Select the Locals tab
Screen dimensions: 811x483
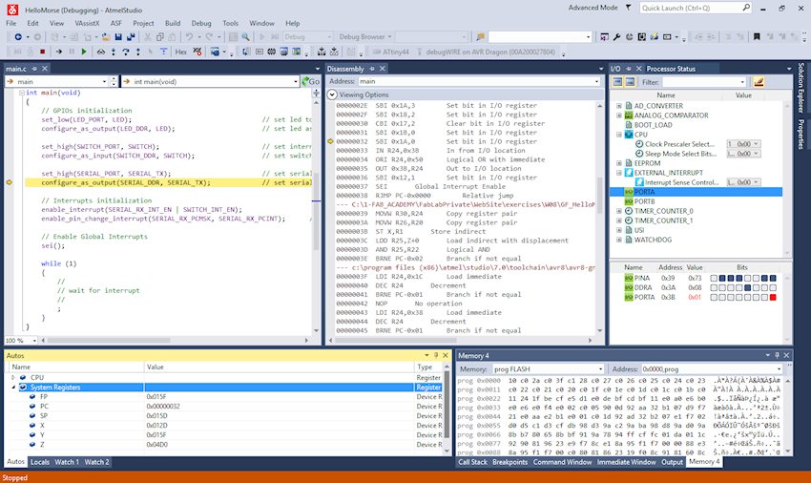(x=39, y=462)
